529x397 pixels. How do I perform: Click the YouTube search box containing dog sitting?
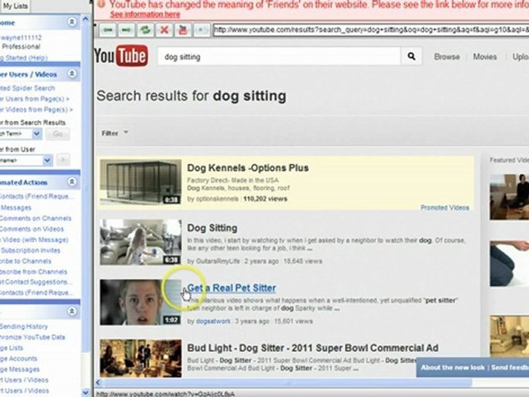pos(279,56)
